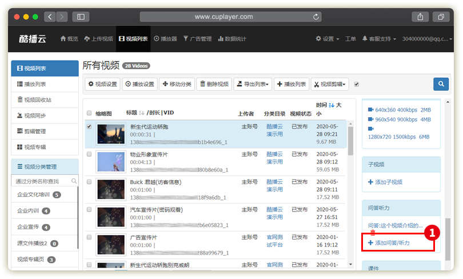Expand the 导出列表 dropdown
The width and height of the screenshot is (463, 279).
(252, 84)
